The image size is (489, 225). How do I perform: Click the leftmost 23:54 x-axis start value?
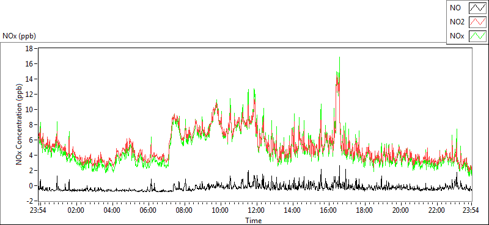pos(39,210)
